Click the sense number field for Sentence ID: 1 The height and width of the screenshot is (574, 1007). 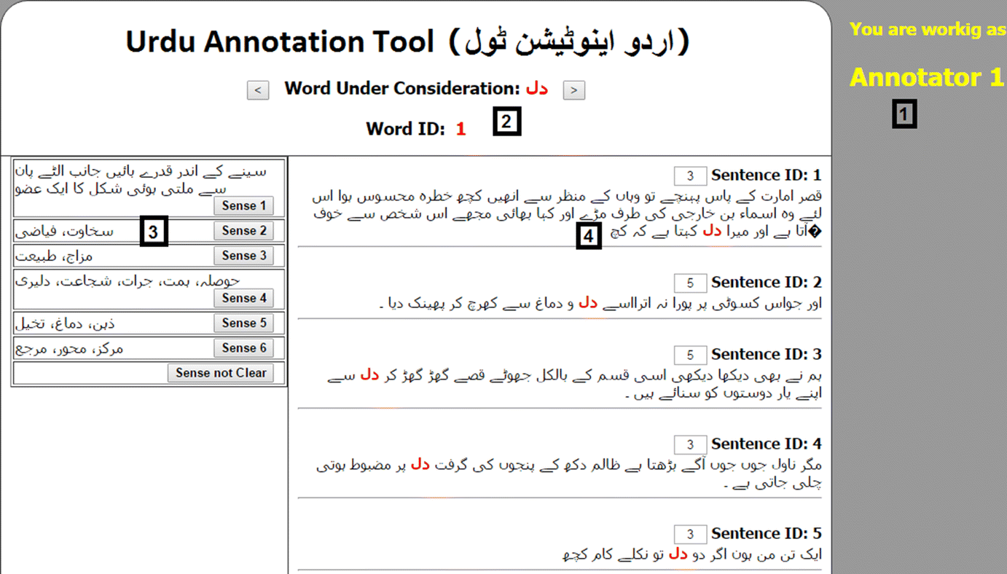click(690, 176)
